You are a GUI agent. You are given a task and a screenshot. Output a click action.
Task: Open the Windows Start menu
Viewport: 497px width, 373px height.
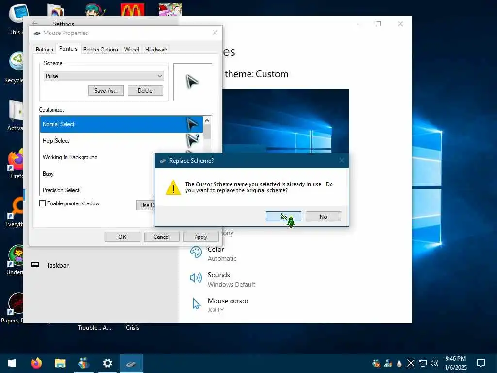[12, 363]
